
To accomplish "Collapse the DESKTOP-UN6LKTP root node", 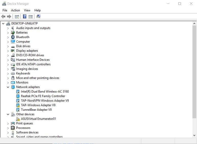I will (x=3, y=23).
